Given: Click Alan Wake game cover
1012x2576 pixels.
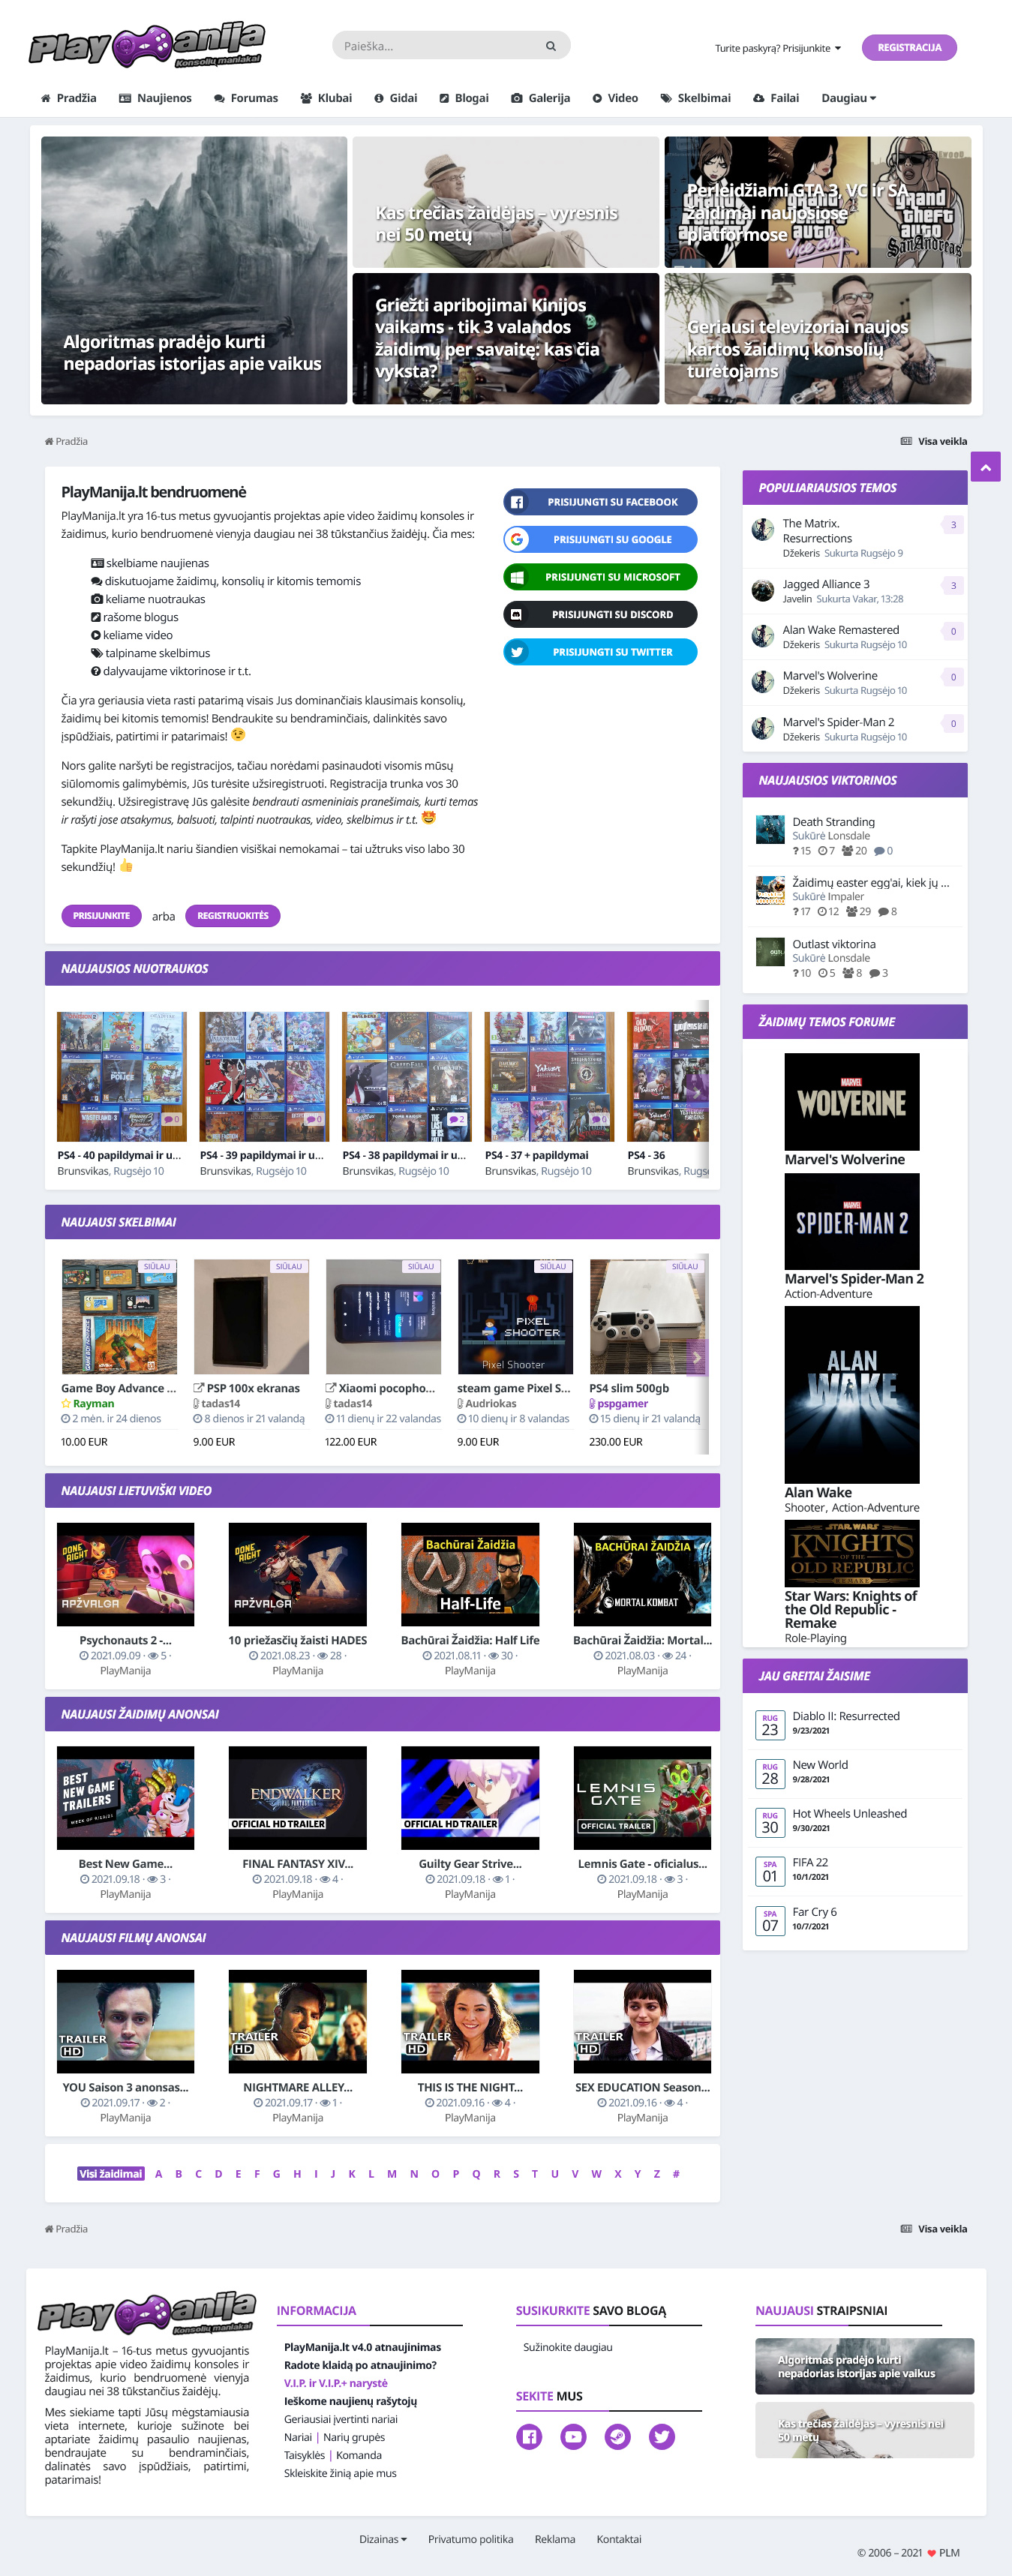Looking at the screenshot, I should (852, 1394).
